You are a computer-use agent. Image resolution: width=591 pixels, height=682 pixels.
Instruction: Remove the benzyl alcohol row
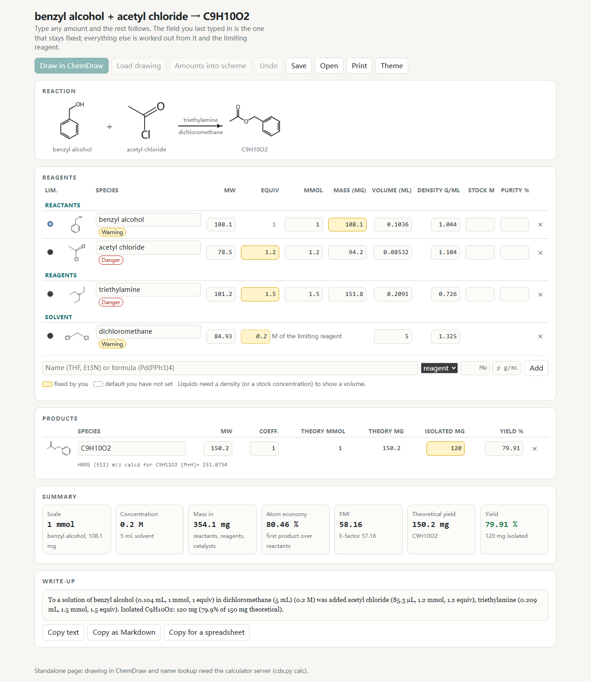click(x=540, y=225)
